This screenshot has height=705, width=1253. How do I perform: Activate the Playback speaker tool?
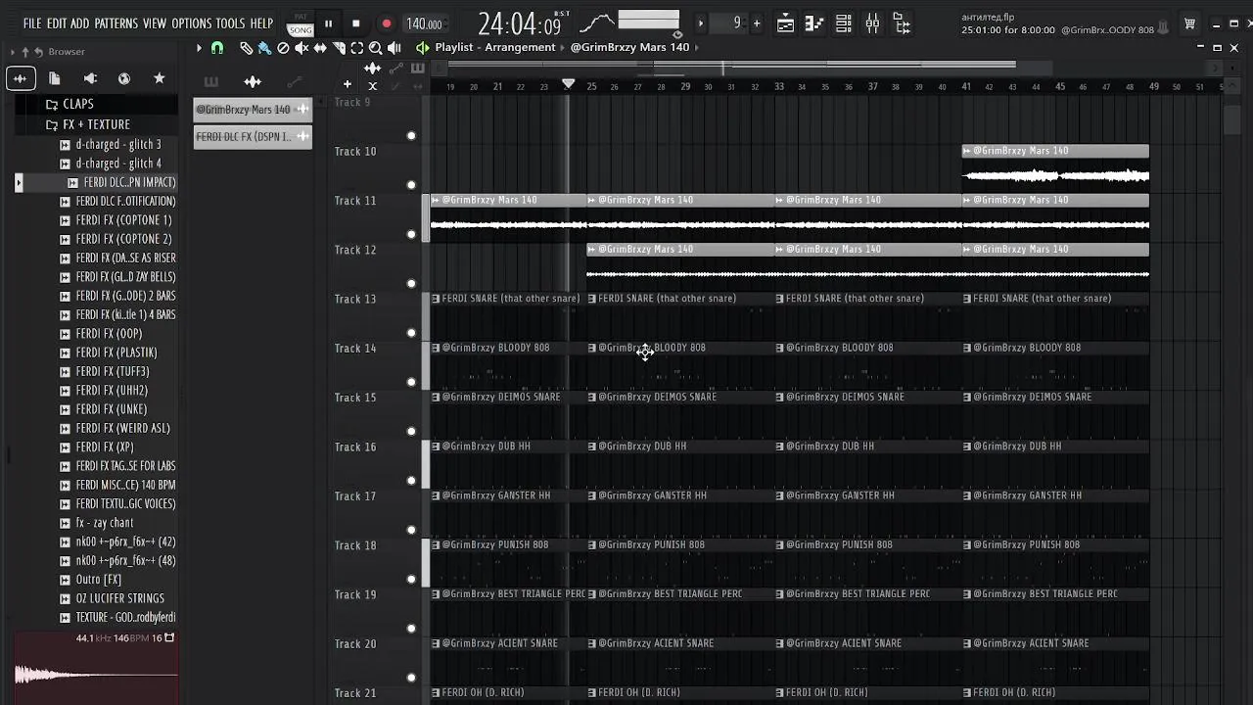pyautogui.click(x=394, y=47)
